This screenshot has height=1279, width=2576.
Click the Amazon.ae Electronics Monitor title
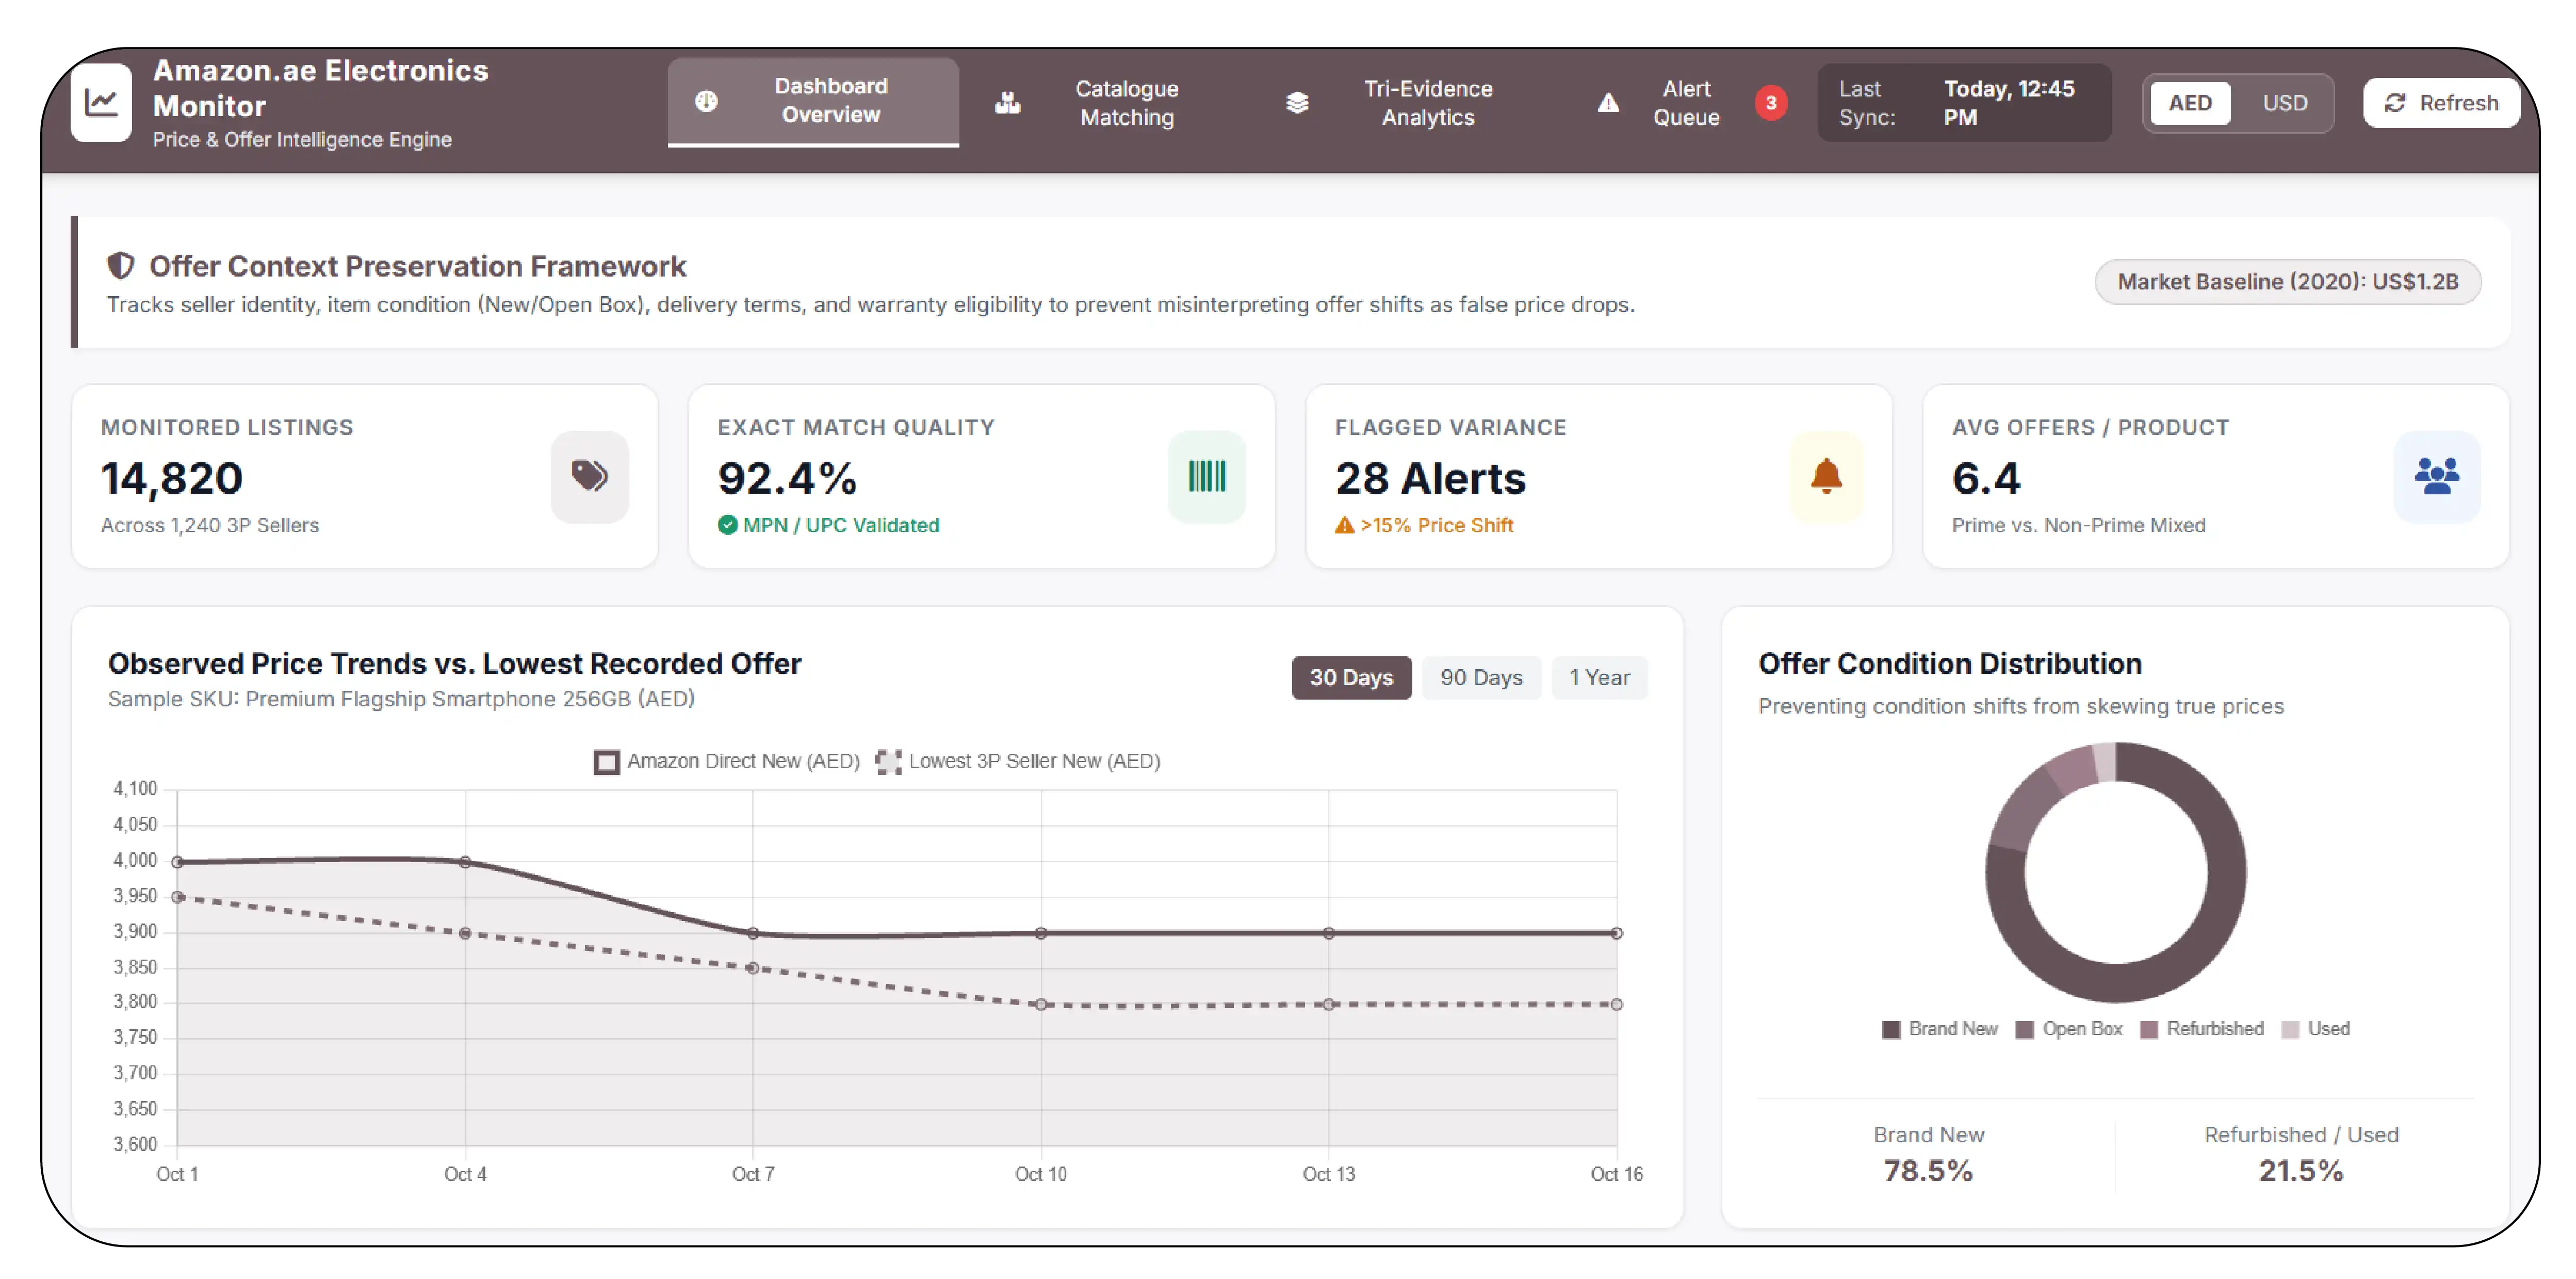(x=320, y=88)
